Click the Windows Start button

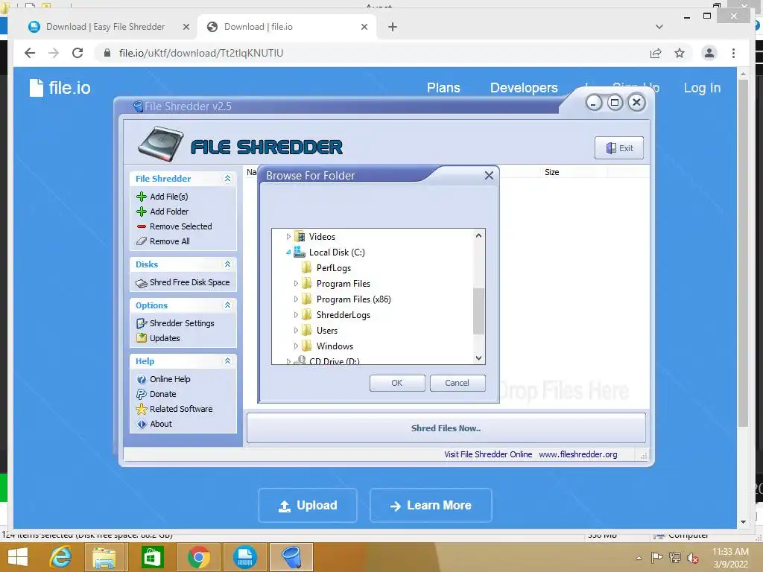tap(18, 557)
